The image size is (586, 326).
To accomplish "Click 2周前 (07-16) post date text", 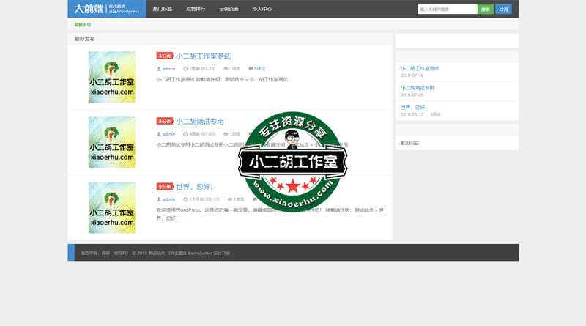I will click(202, 69).
